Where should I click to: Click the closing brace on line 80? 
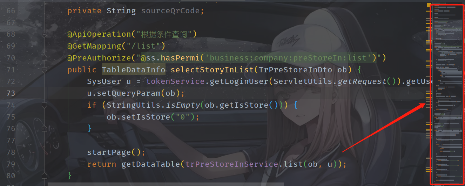coord(70,175)
